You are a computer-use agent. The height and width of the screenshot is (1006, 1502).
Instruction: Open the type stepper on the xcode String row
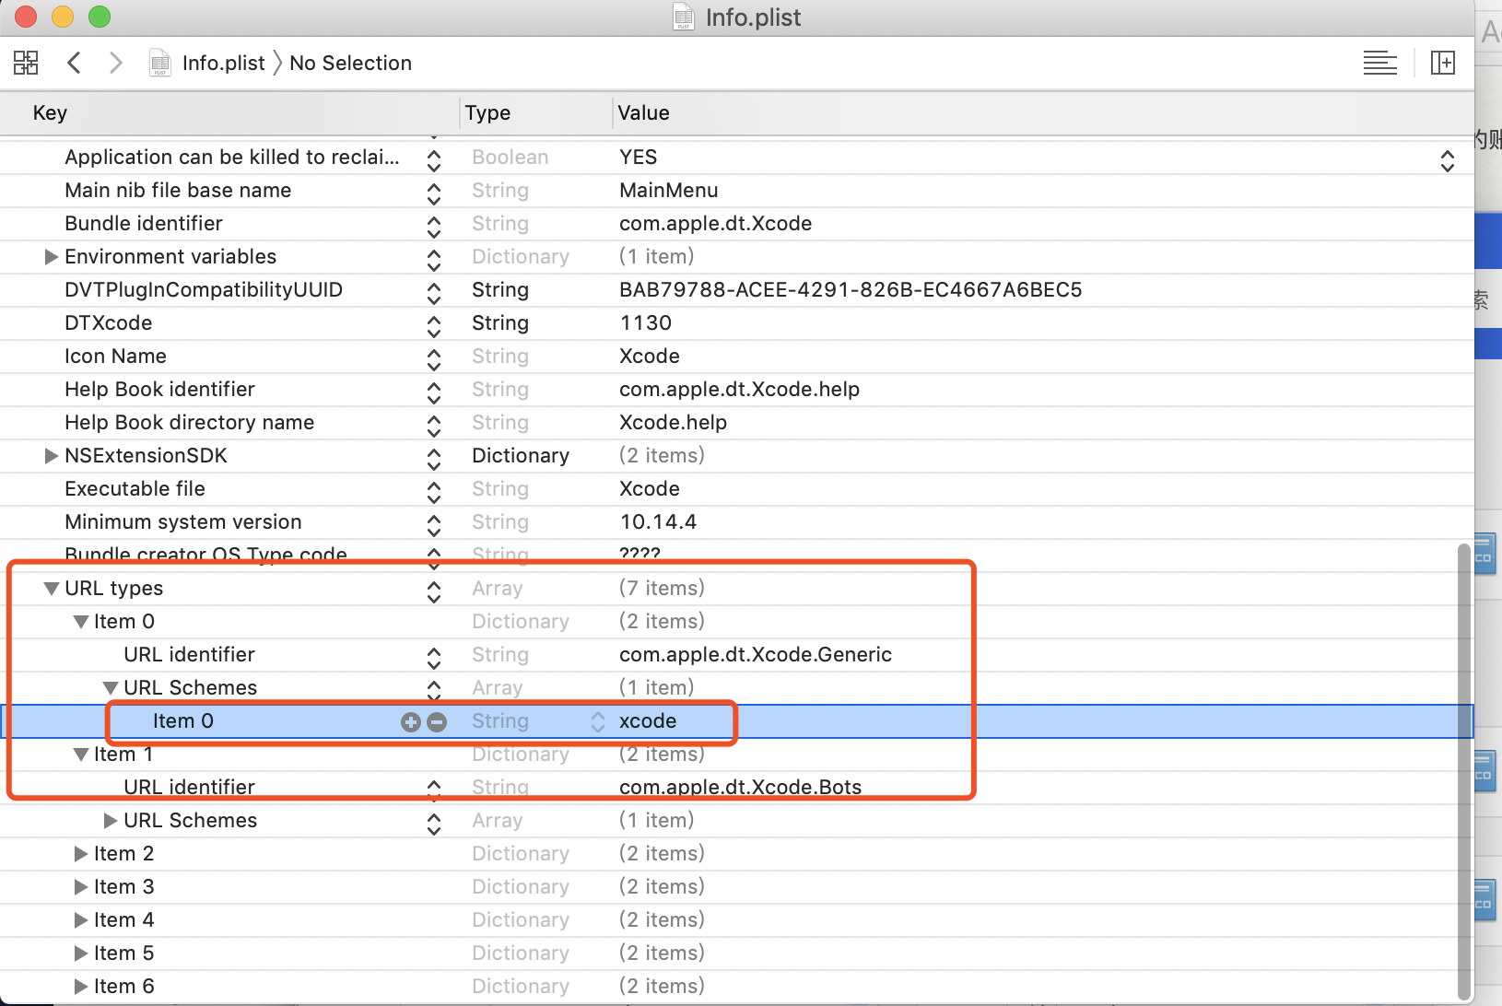coord(598,722)
